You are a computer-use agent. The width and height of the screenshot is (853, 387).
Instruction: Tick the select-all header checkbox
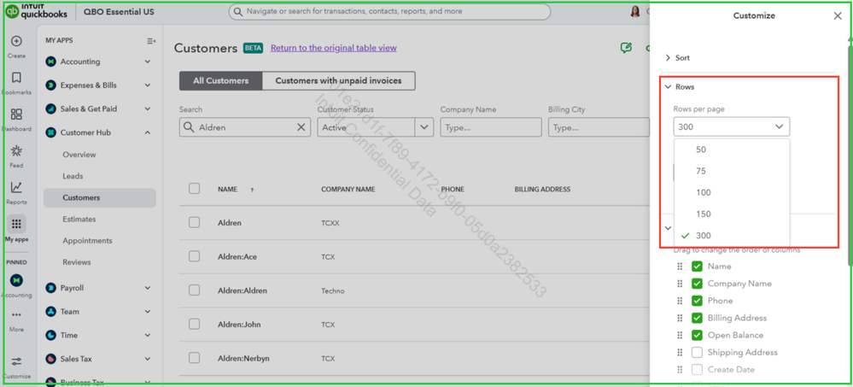pyautogui.click(x=194, y=189)
